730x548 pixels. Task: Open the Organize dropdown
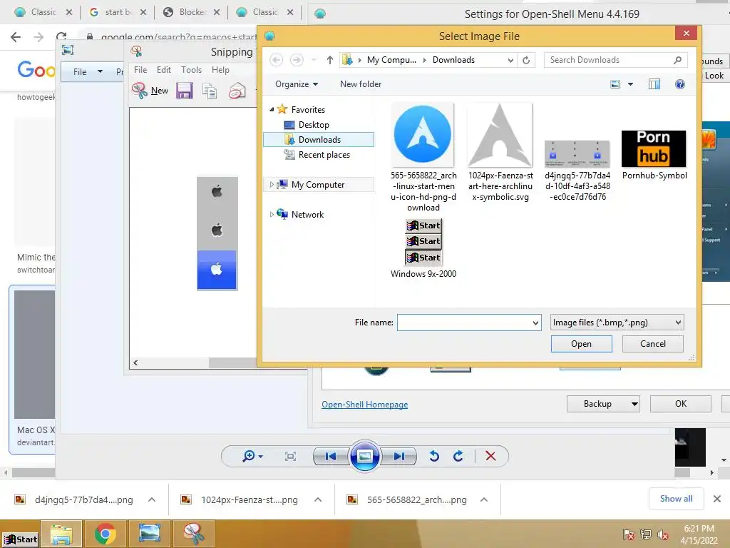pos(297,84)
